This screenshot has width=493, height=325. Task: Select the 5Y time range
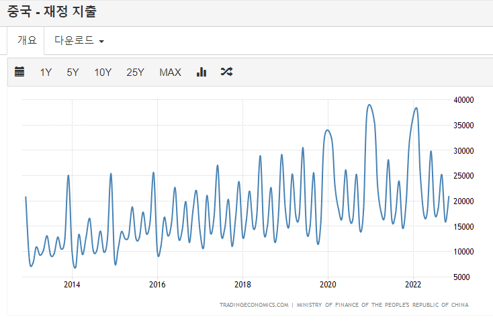pos(73,73)
